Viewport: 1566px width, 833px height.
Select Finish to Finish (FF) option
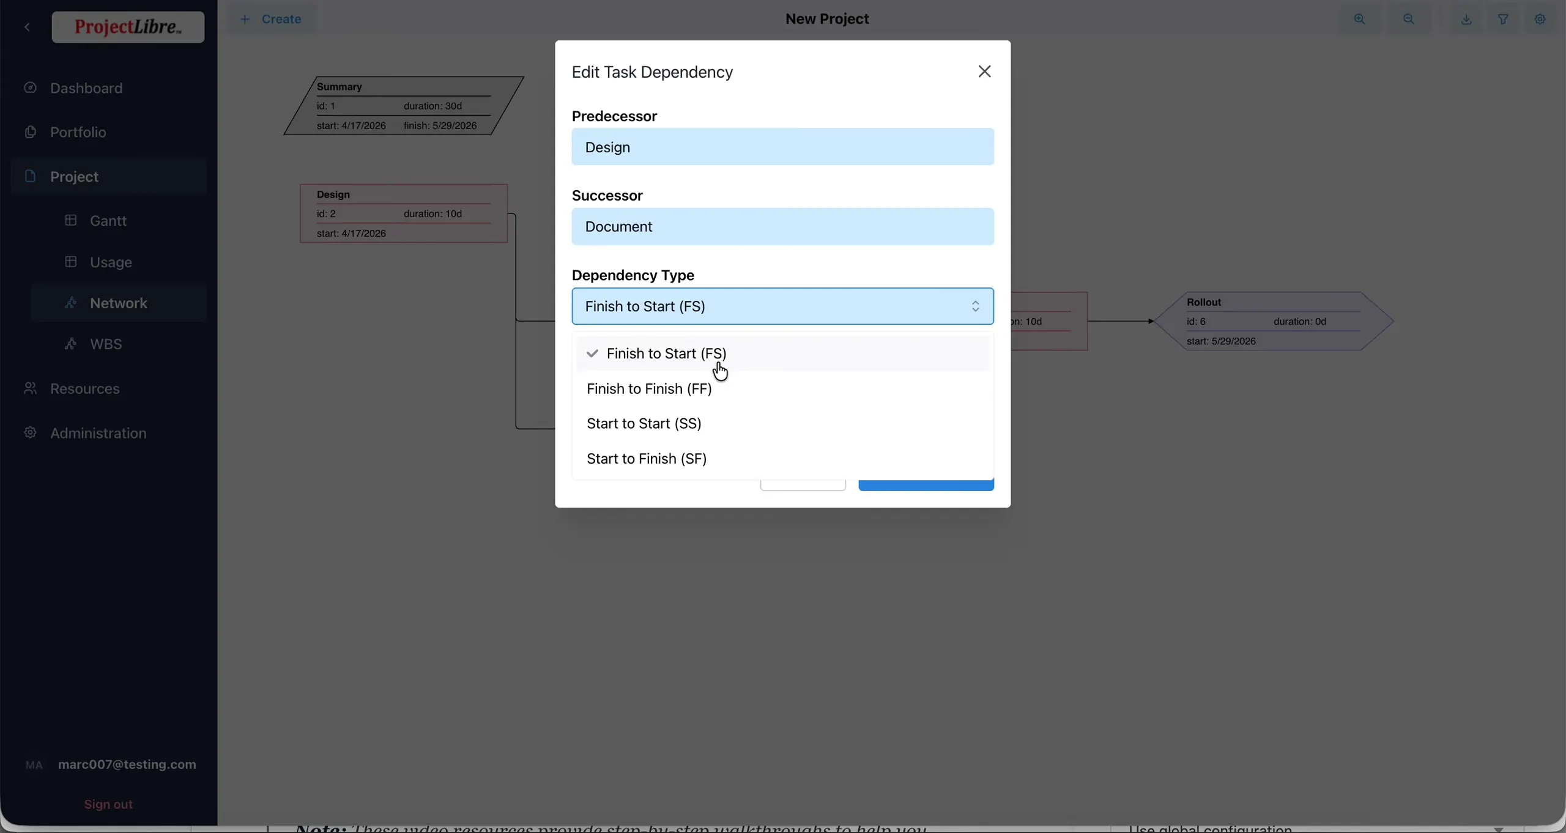782,389
